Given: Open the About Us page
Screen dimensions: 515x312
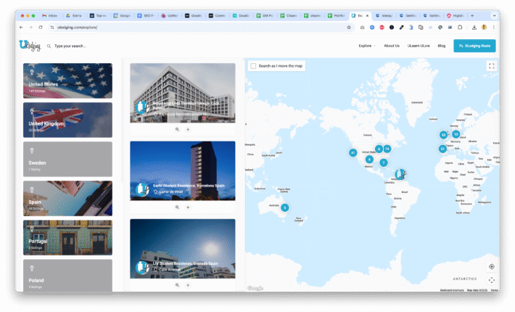Looking at the screenshot, I should click(392, 46).
